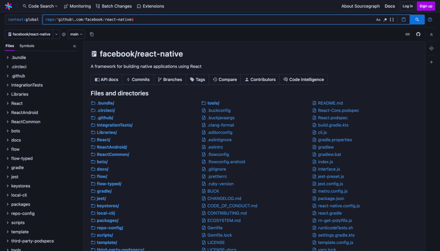
Task: Open the Commits tab
Action: pos(138,79)
